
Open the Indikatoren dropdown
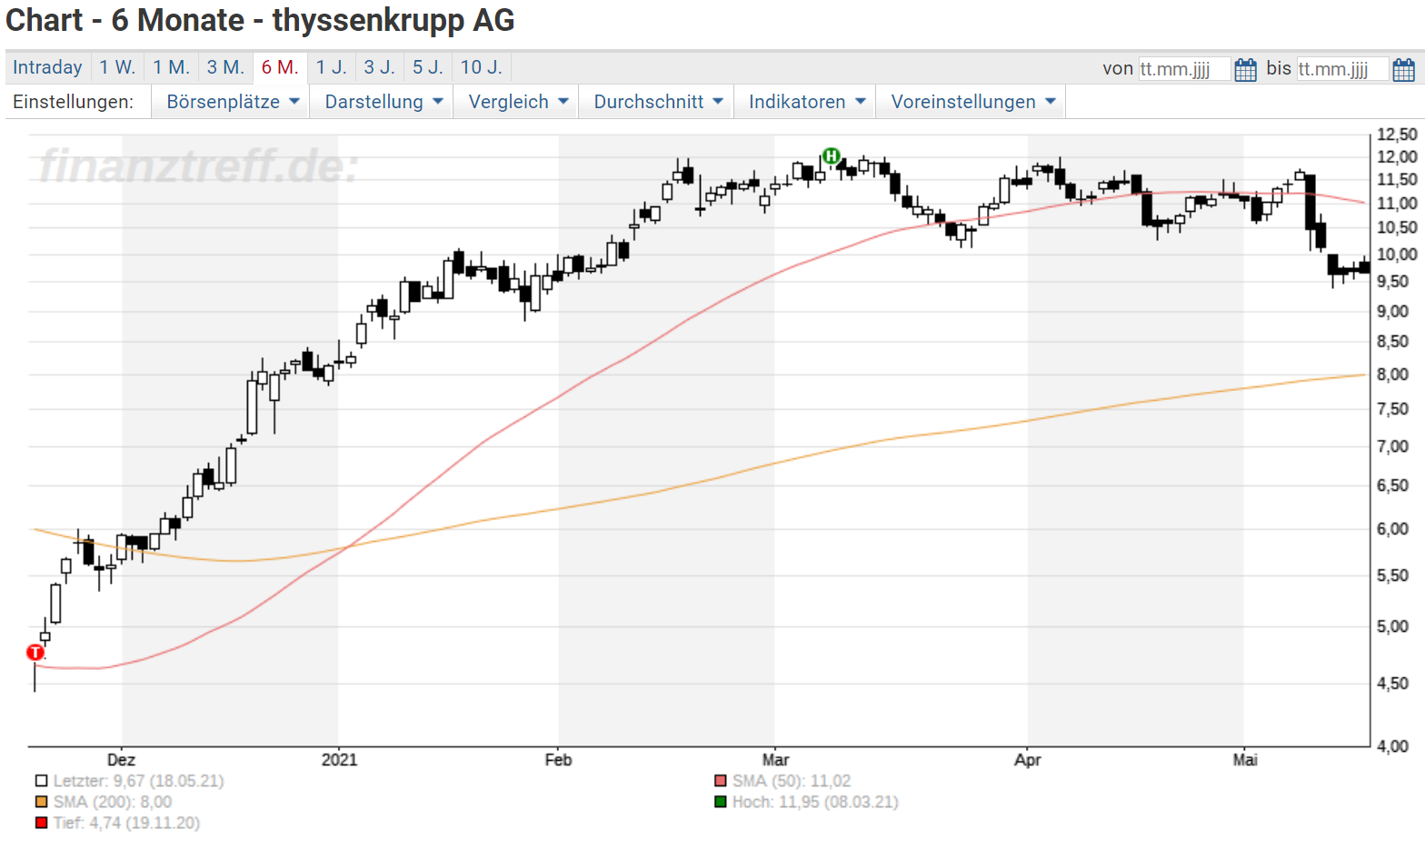pos(807,102)
